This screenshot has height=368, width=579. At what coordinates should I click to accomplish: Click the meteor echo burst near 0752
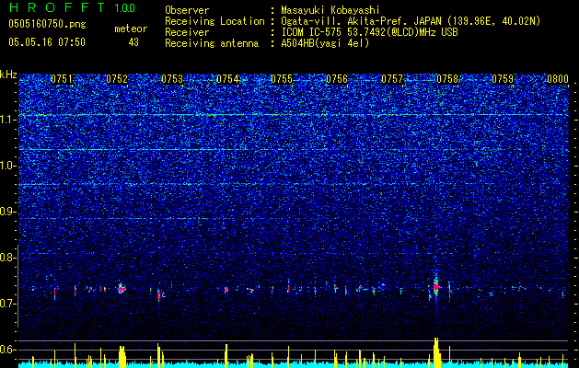(x=122, y=289)
